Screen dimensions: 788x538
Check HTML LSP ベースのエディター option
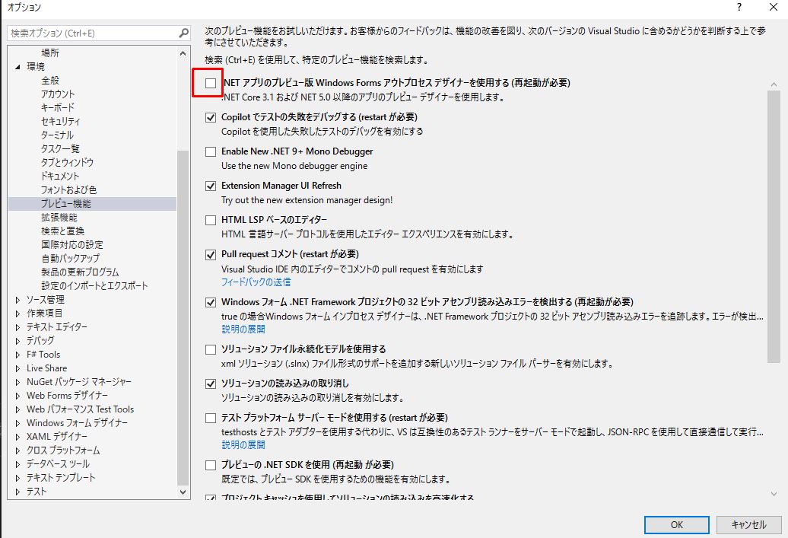tap(211, 221)
